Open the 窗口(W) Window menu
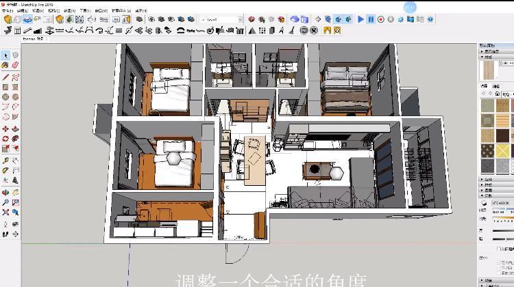Image resolution: width=514 pixels, height=287 pixels. point(101,11)
